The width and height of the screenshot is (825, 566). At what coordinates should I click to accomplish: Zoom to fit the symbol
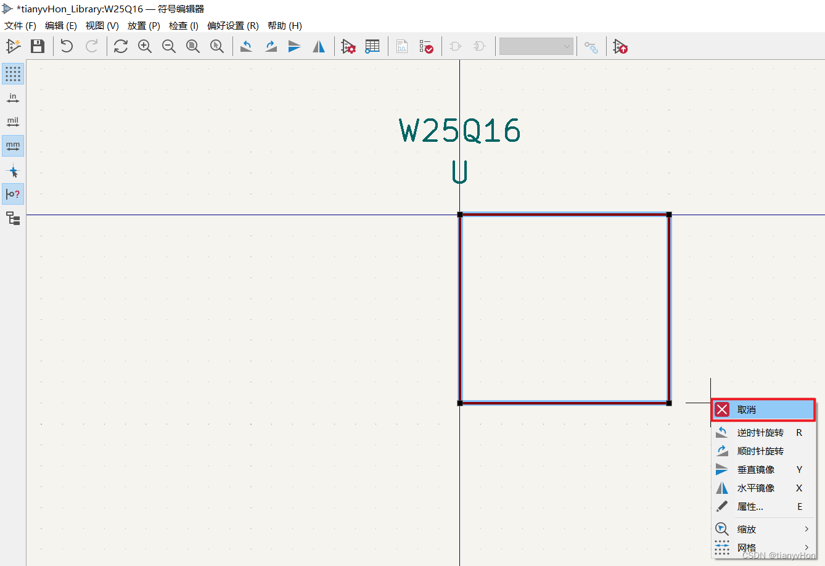coord(193,46)
